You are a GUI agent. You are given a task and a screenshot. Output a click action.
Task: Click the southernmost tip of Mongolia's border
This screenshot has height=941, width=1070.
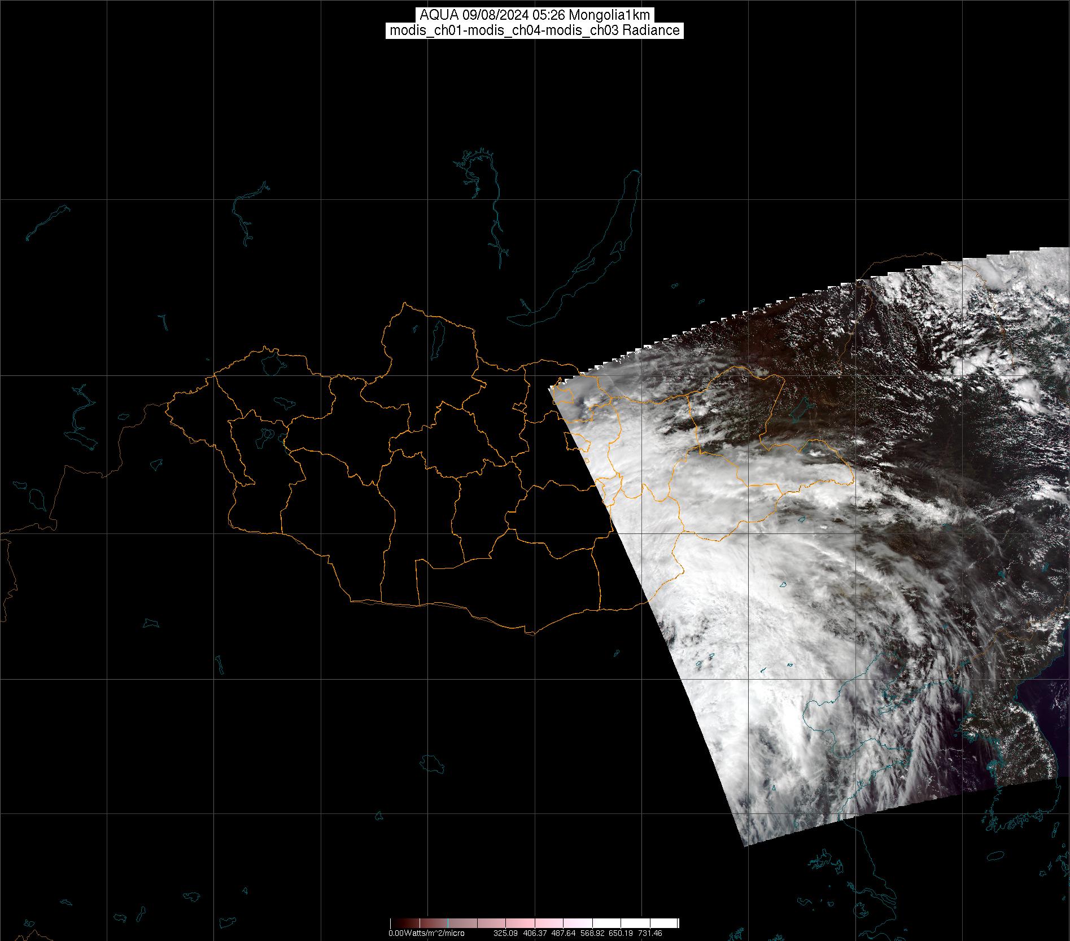(x=531, y=633)
